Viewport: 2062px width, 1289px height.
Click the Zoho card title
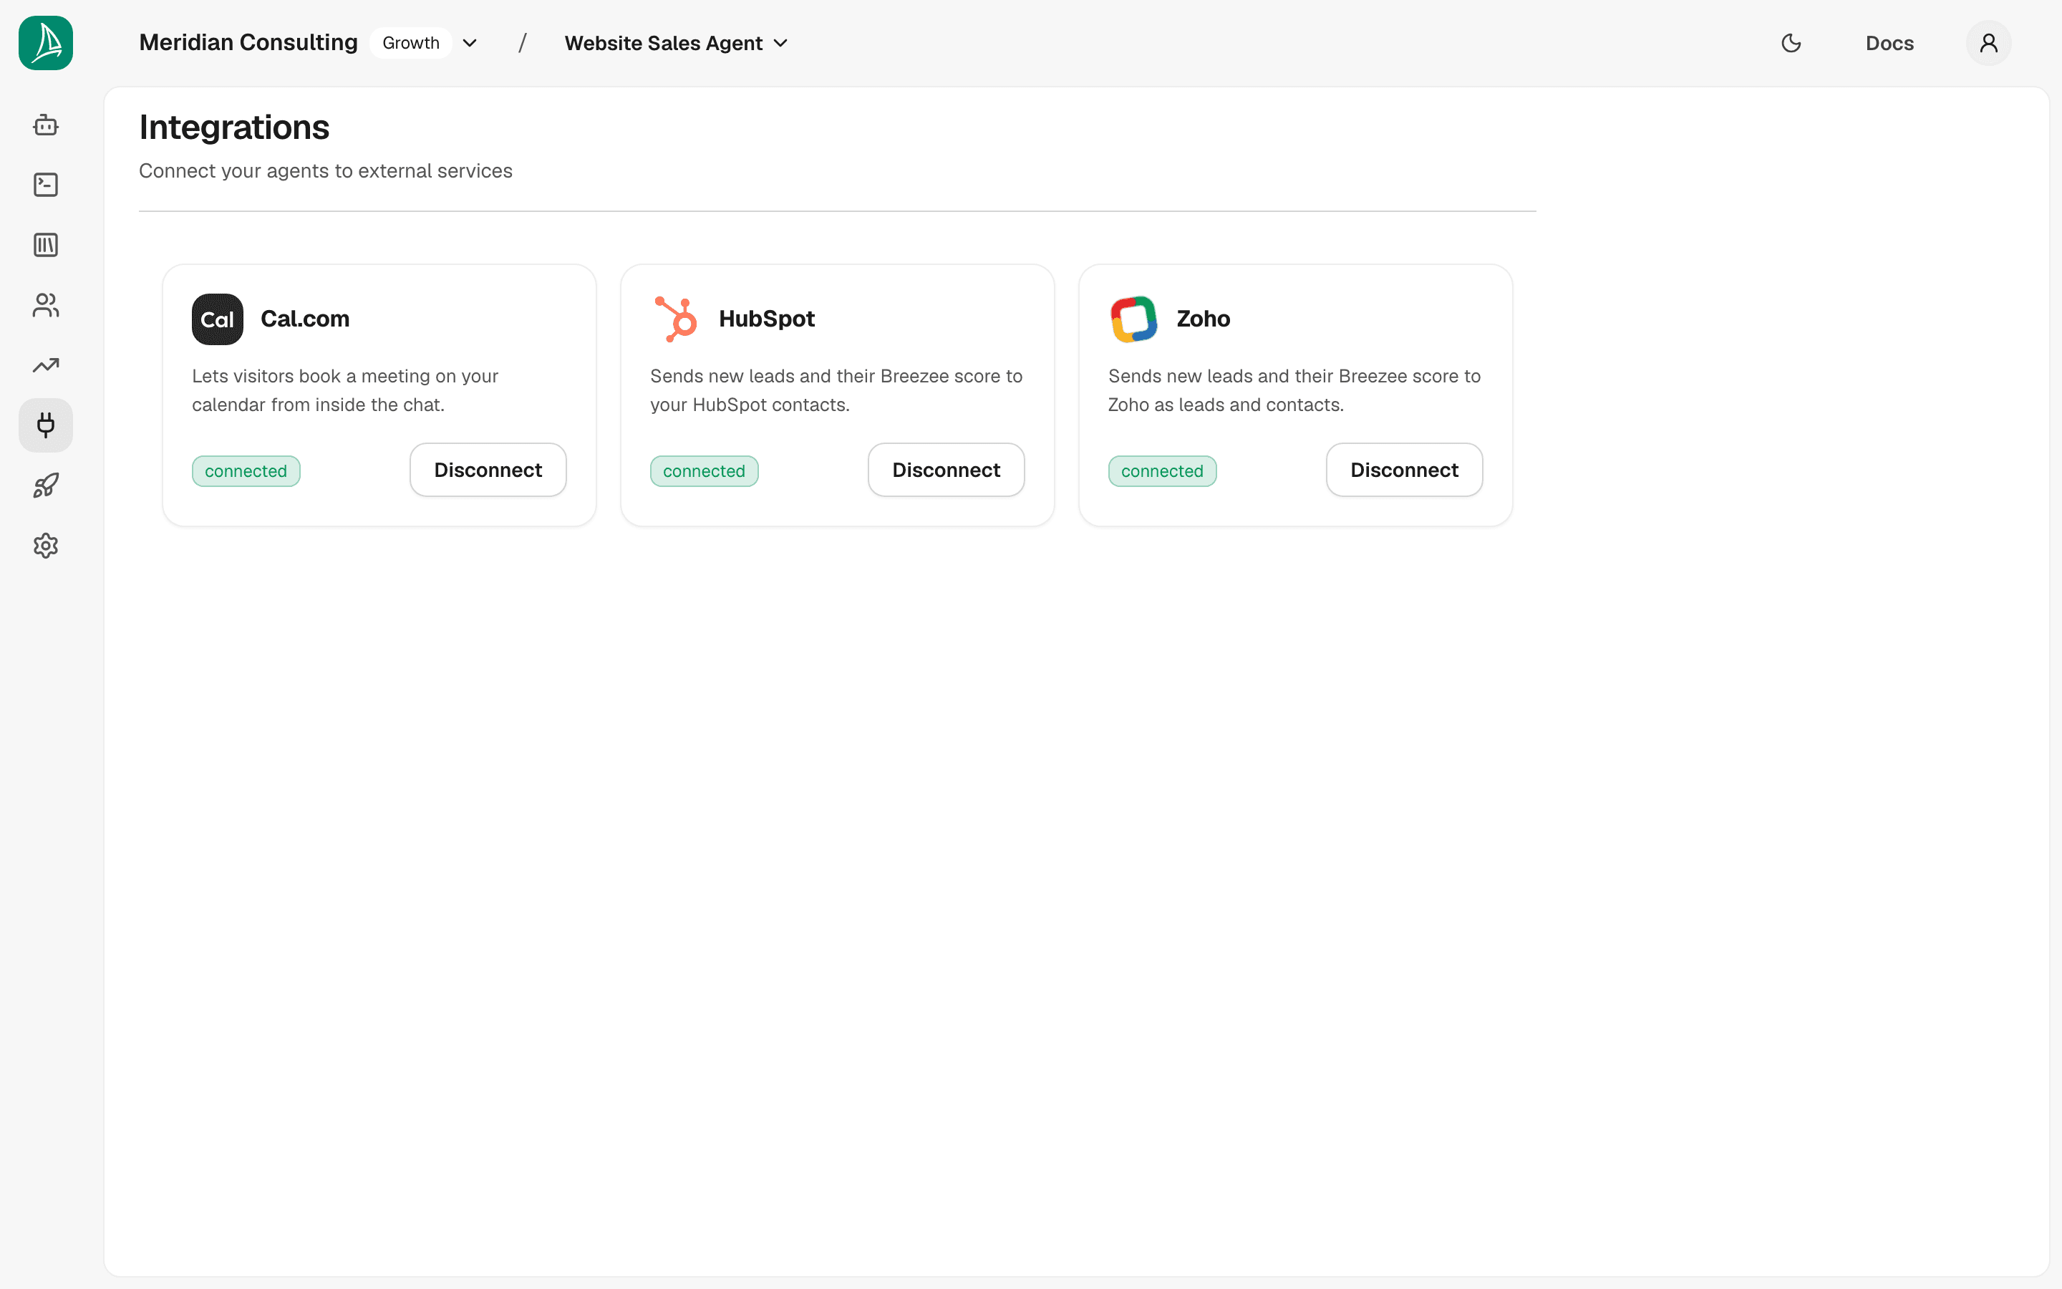coord(1203,319)
